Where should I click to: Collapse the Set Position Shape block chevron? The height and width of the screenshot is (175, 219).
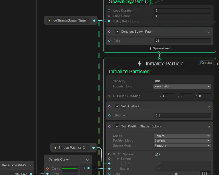(x=209, y=127)
